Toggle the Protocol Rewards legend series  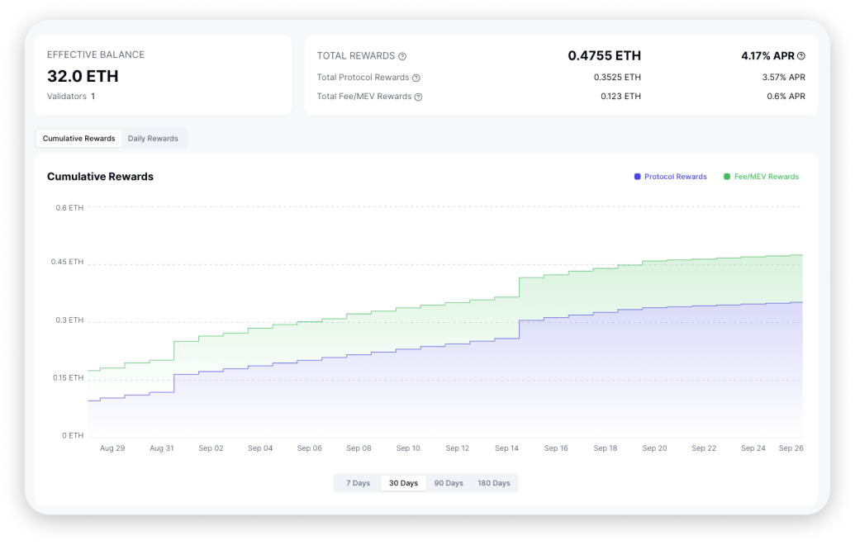675,177
